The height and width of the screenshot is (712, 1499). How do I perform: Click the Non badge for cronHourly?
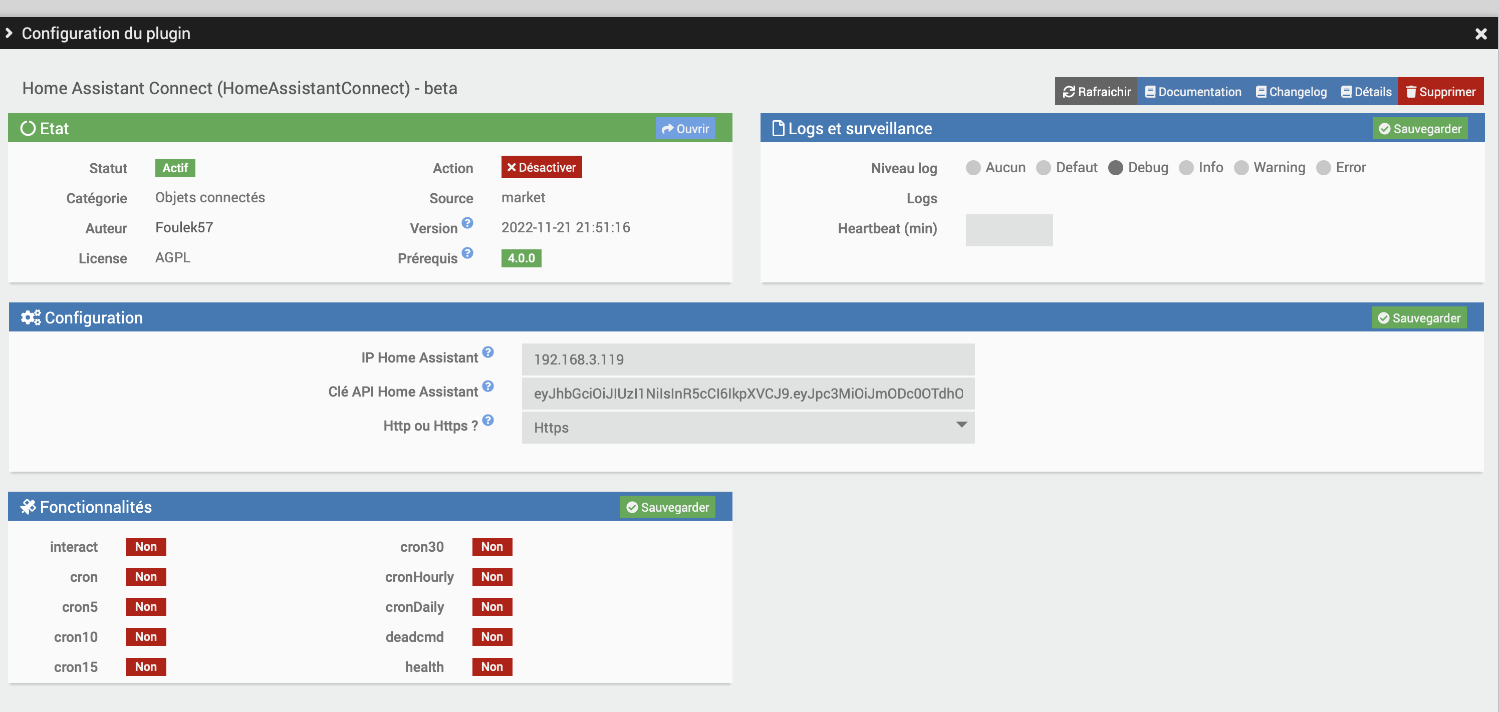pos(492,576)
